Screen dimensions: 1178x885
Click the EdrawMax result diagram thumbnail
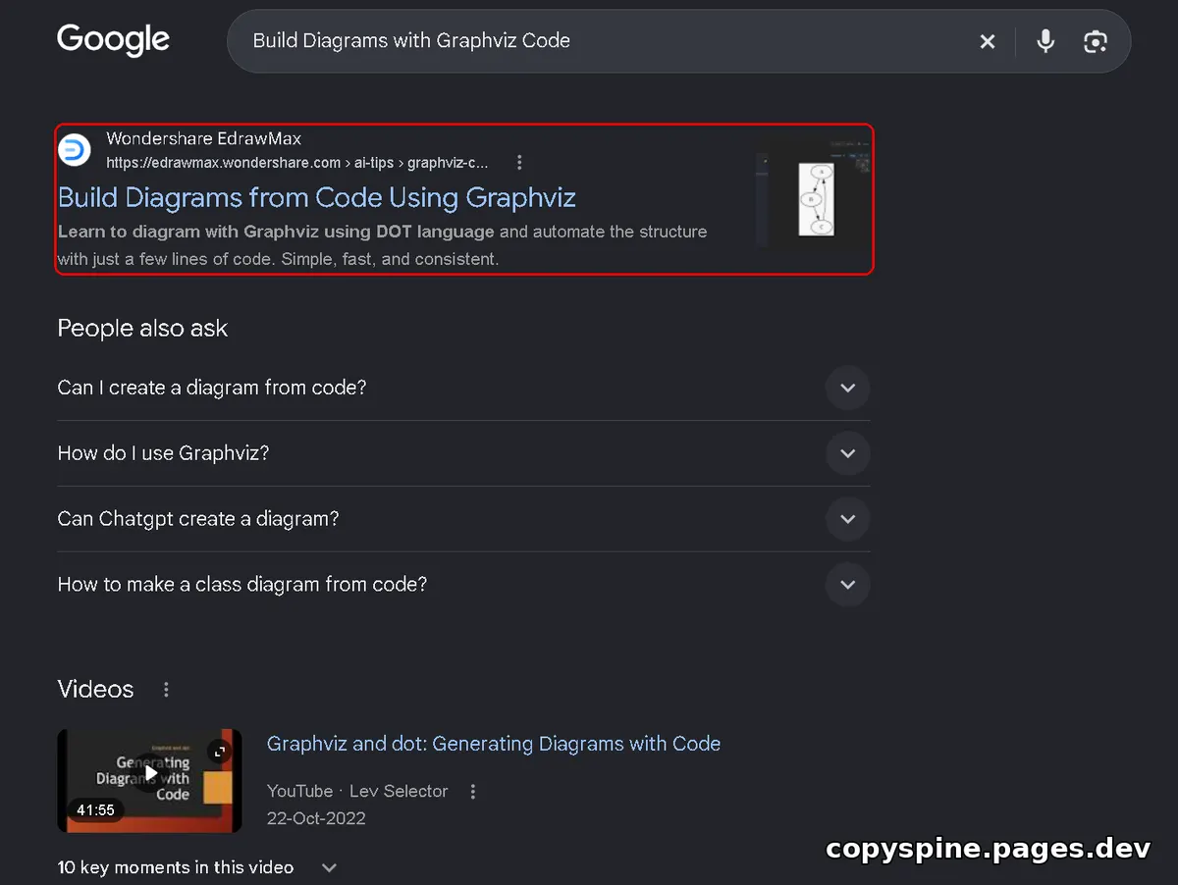pos(813,196)
